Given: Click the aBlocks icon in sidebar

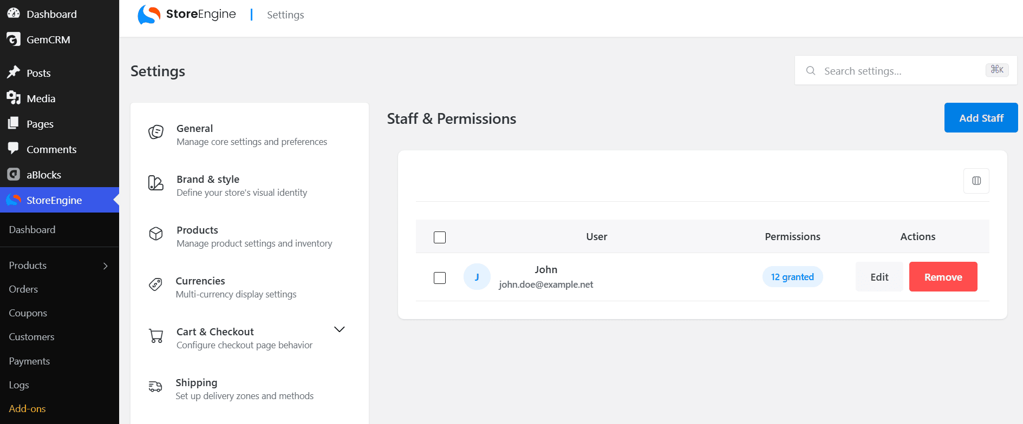Looking at the screenshot, I should point(14,174).
